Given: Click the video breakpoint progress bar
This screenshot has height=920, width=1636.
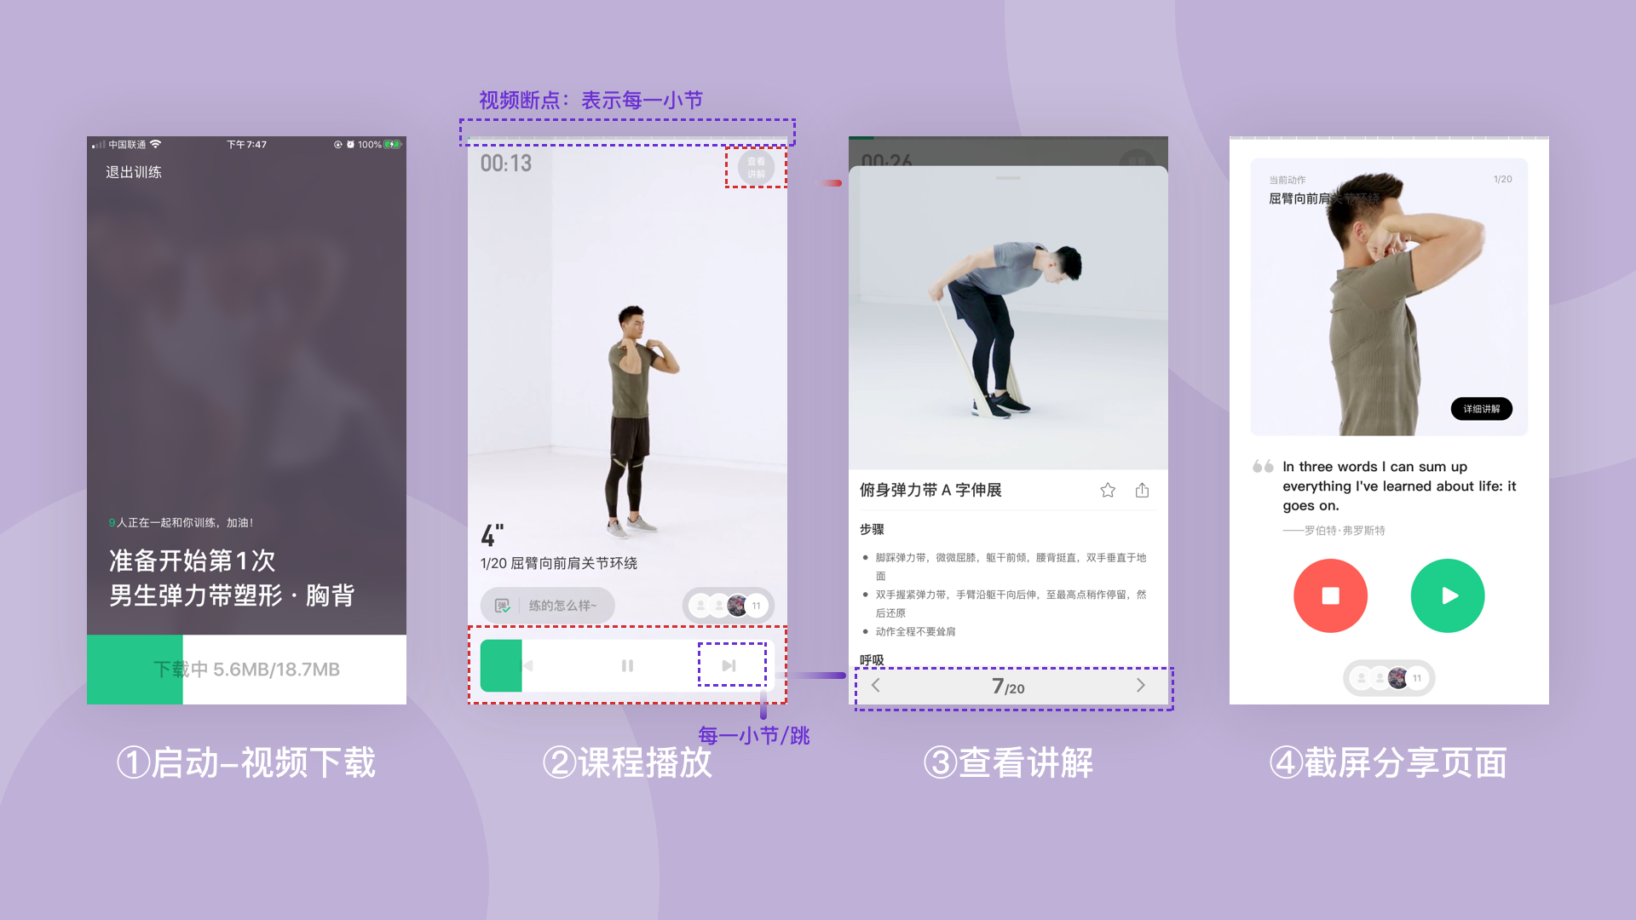Looking at the screenshot, I should pos(627,137).
